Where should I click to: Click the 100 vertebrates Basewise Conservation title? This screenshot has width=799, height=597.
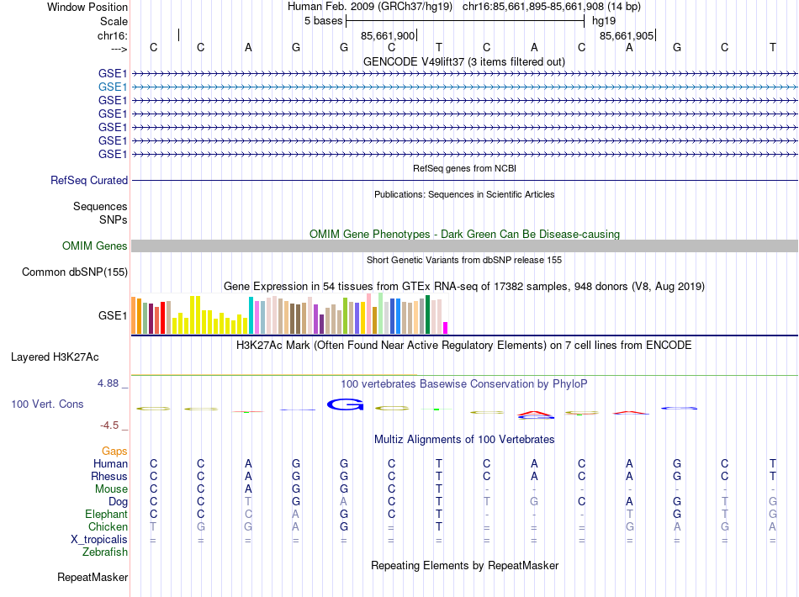click(x=463, y=383)
